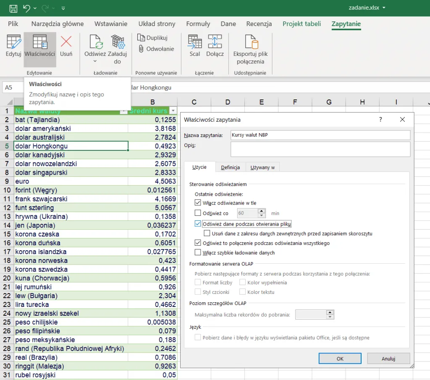Open the zadanie.xlsx file name dropdown

[384, 8]
